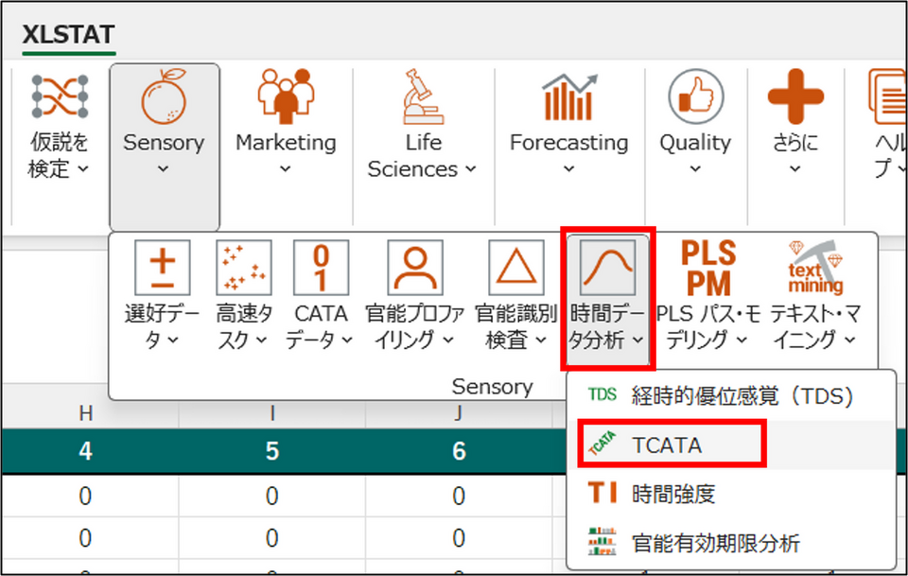Viewport: 908px width, 576px height.
Task: Click the header cell containing 6
Action: point(459,451)
